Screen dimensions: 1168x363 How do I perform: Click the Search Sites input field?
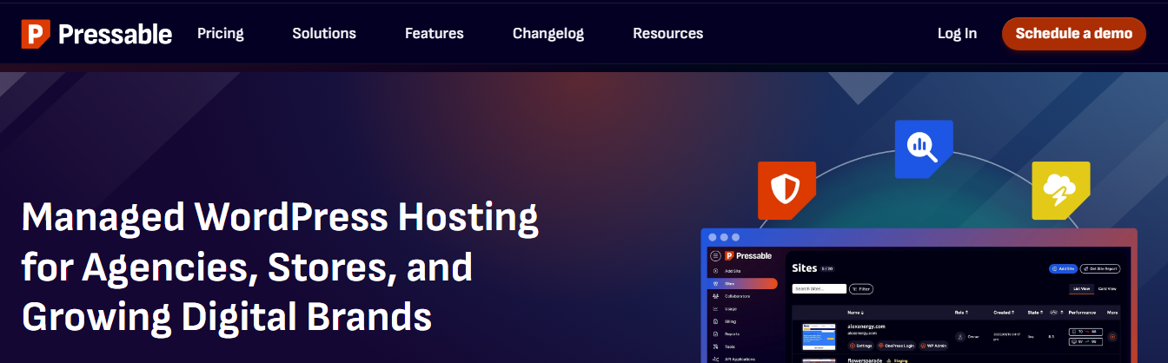click(819, 288)
